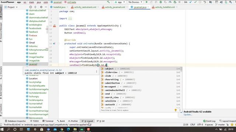236x132 pixels.
Task: Select the hotellist class in project tree
Action: tap(33, 54)
